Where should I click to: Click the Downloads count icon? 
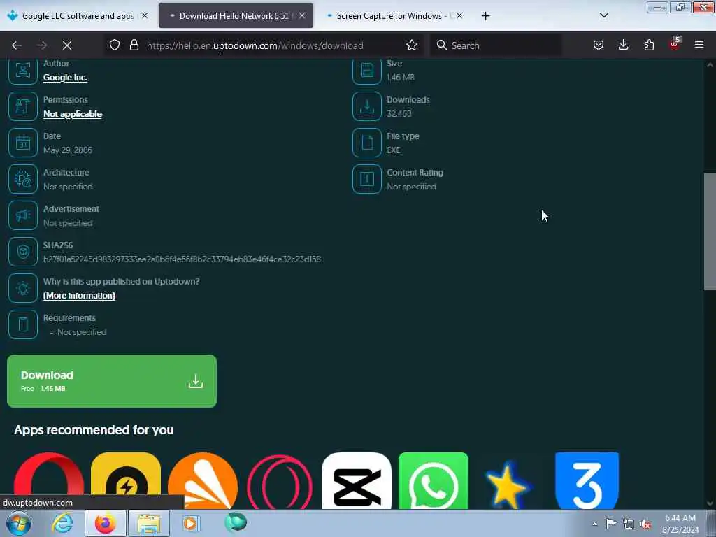point(366,106)
